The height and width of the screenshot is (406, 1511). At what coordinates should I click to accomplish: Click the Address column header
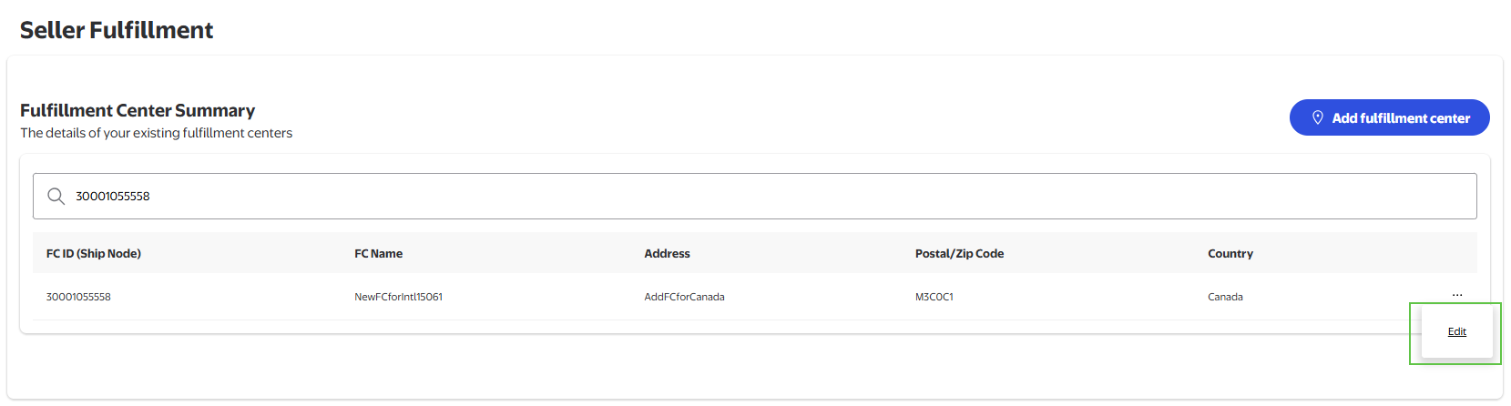667,253
